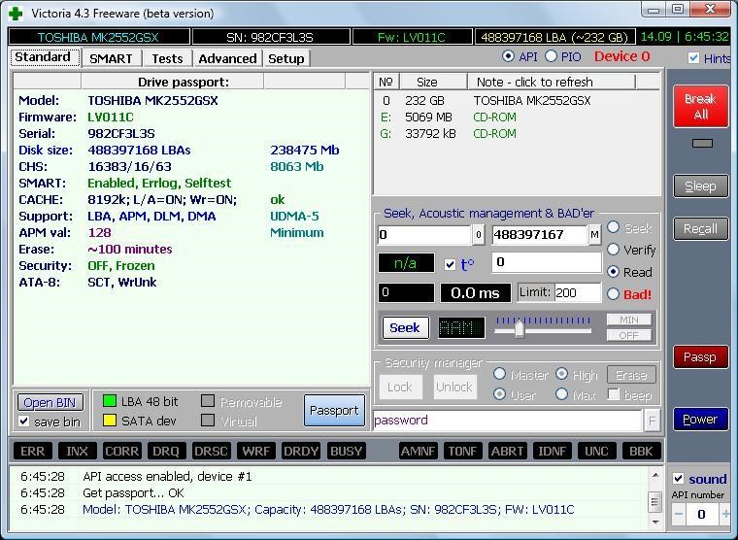
Task: Select the E: 5069 MB CD-ROM row
Action: 517,118
